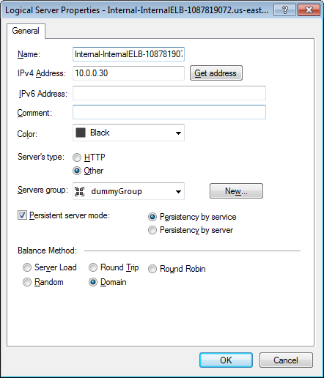324x378 pixels.
Task: Close the Logical Server Properties dialog
Action: pyautogui.click(x=309, y=10)
